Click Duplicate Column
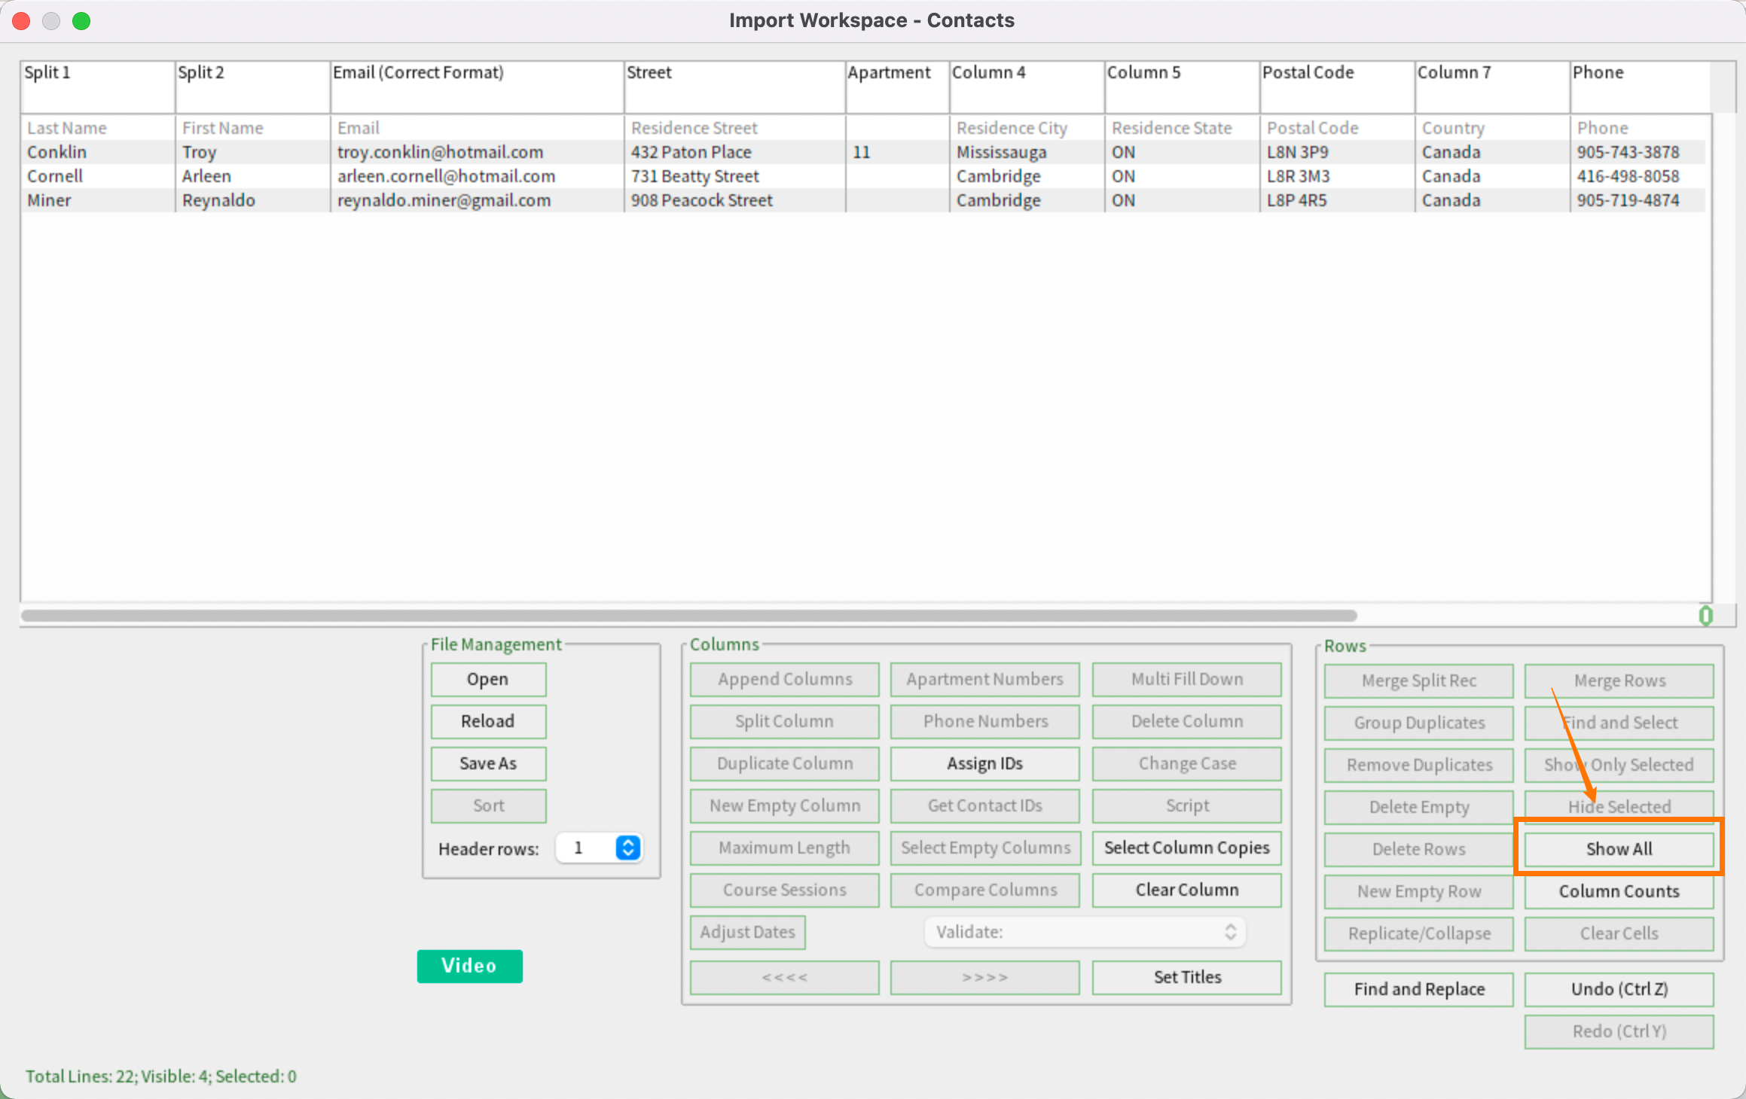This screenshot has height=1099, width=1746. pos(785,764)
